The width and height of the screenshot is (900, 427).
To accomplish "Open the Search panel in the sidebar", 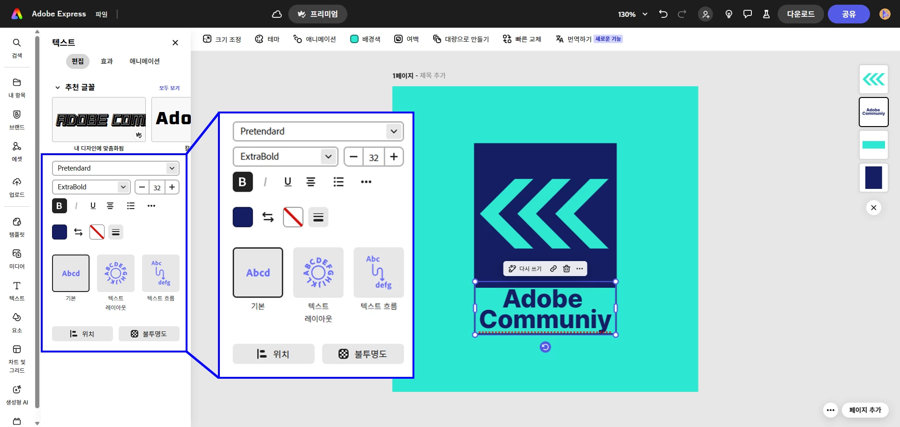I will tap(17, 48).
